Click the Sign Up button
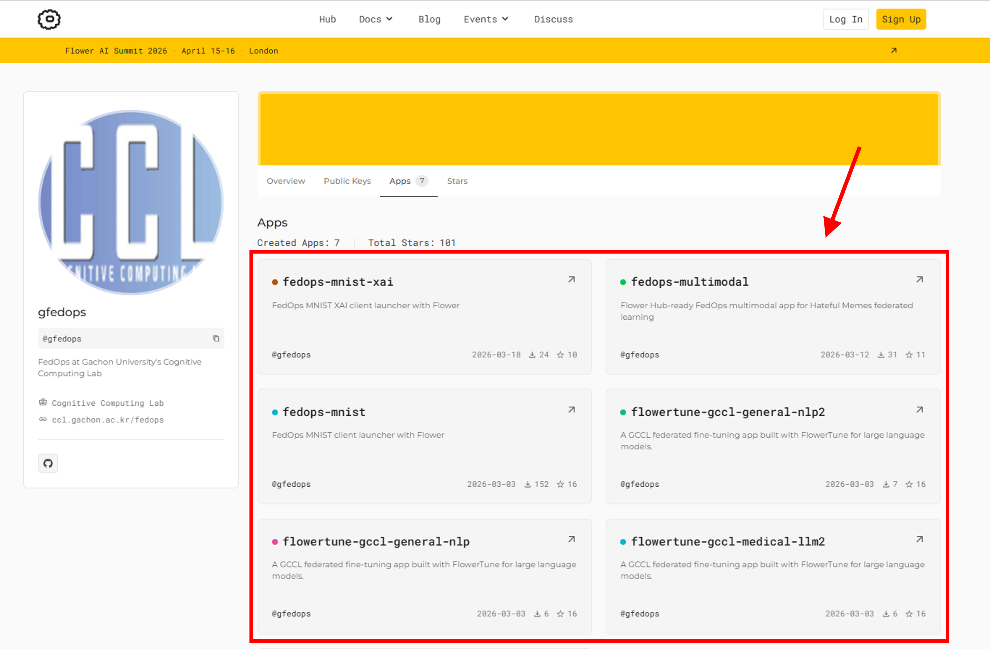This screenshot has height=649, width=990. click(901, 19)
